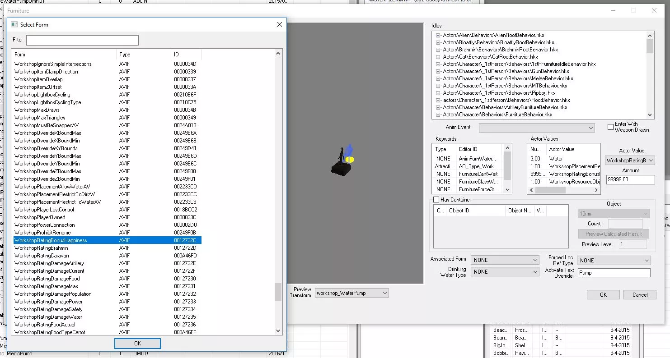Select the Water actor value row

(564, 159)
